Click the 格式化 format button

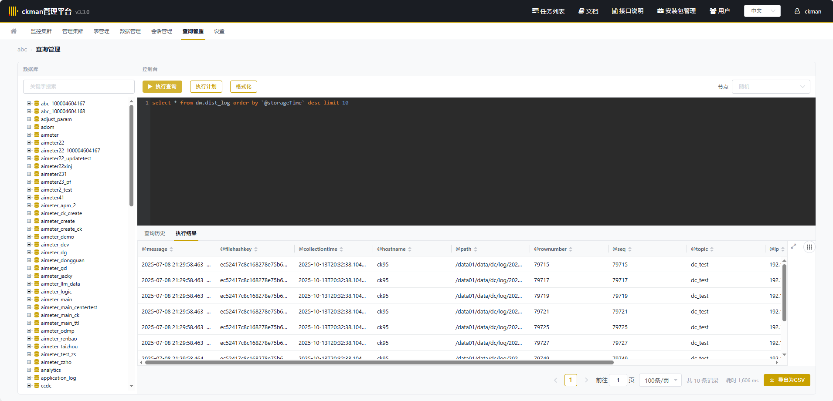(244, 87)
